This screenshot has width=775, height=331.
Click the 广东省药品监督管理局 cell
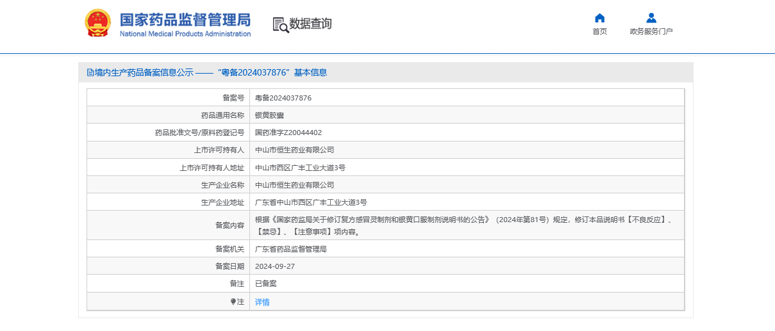291,249
